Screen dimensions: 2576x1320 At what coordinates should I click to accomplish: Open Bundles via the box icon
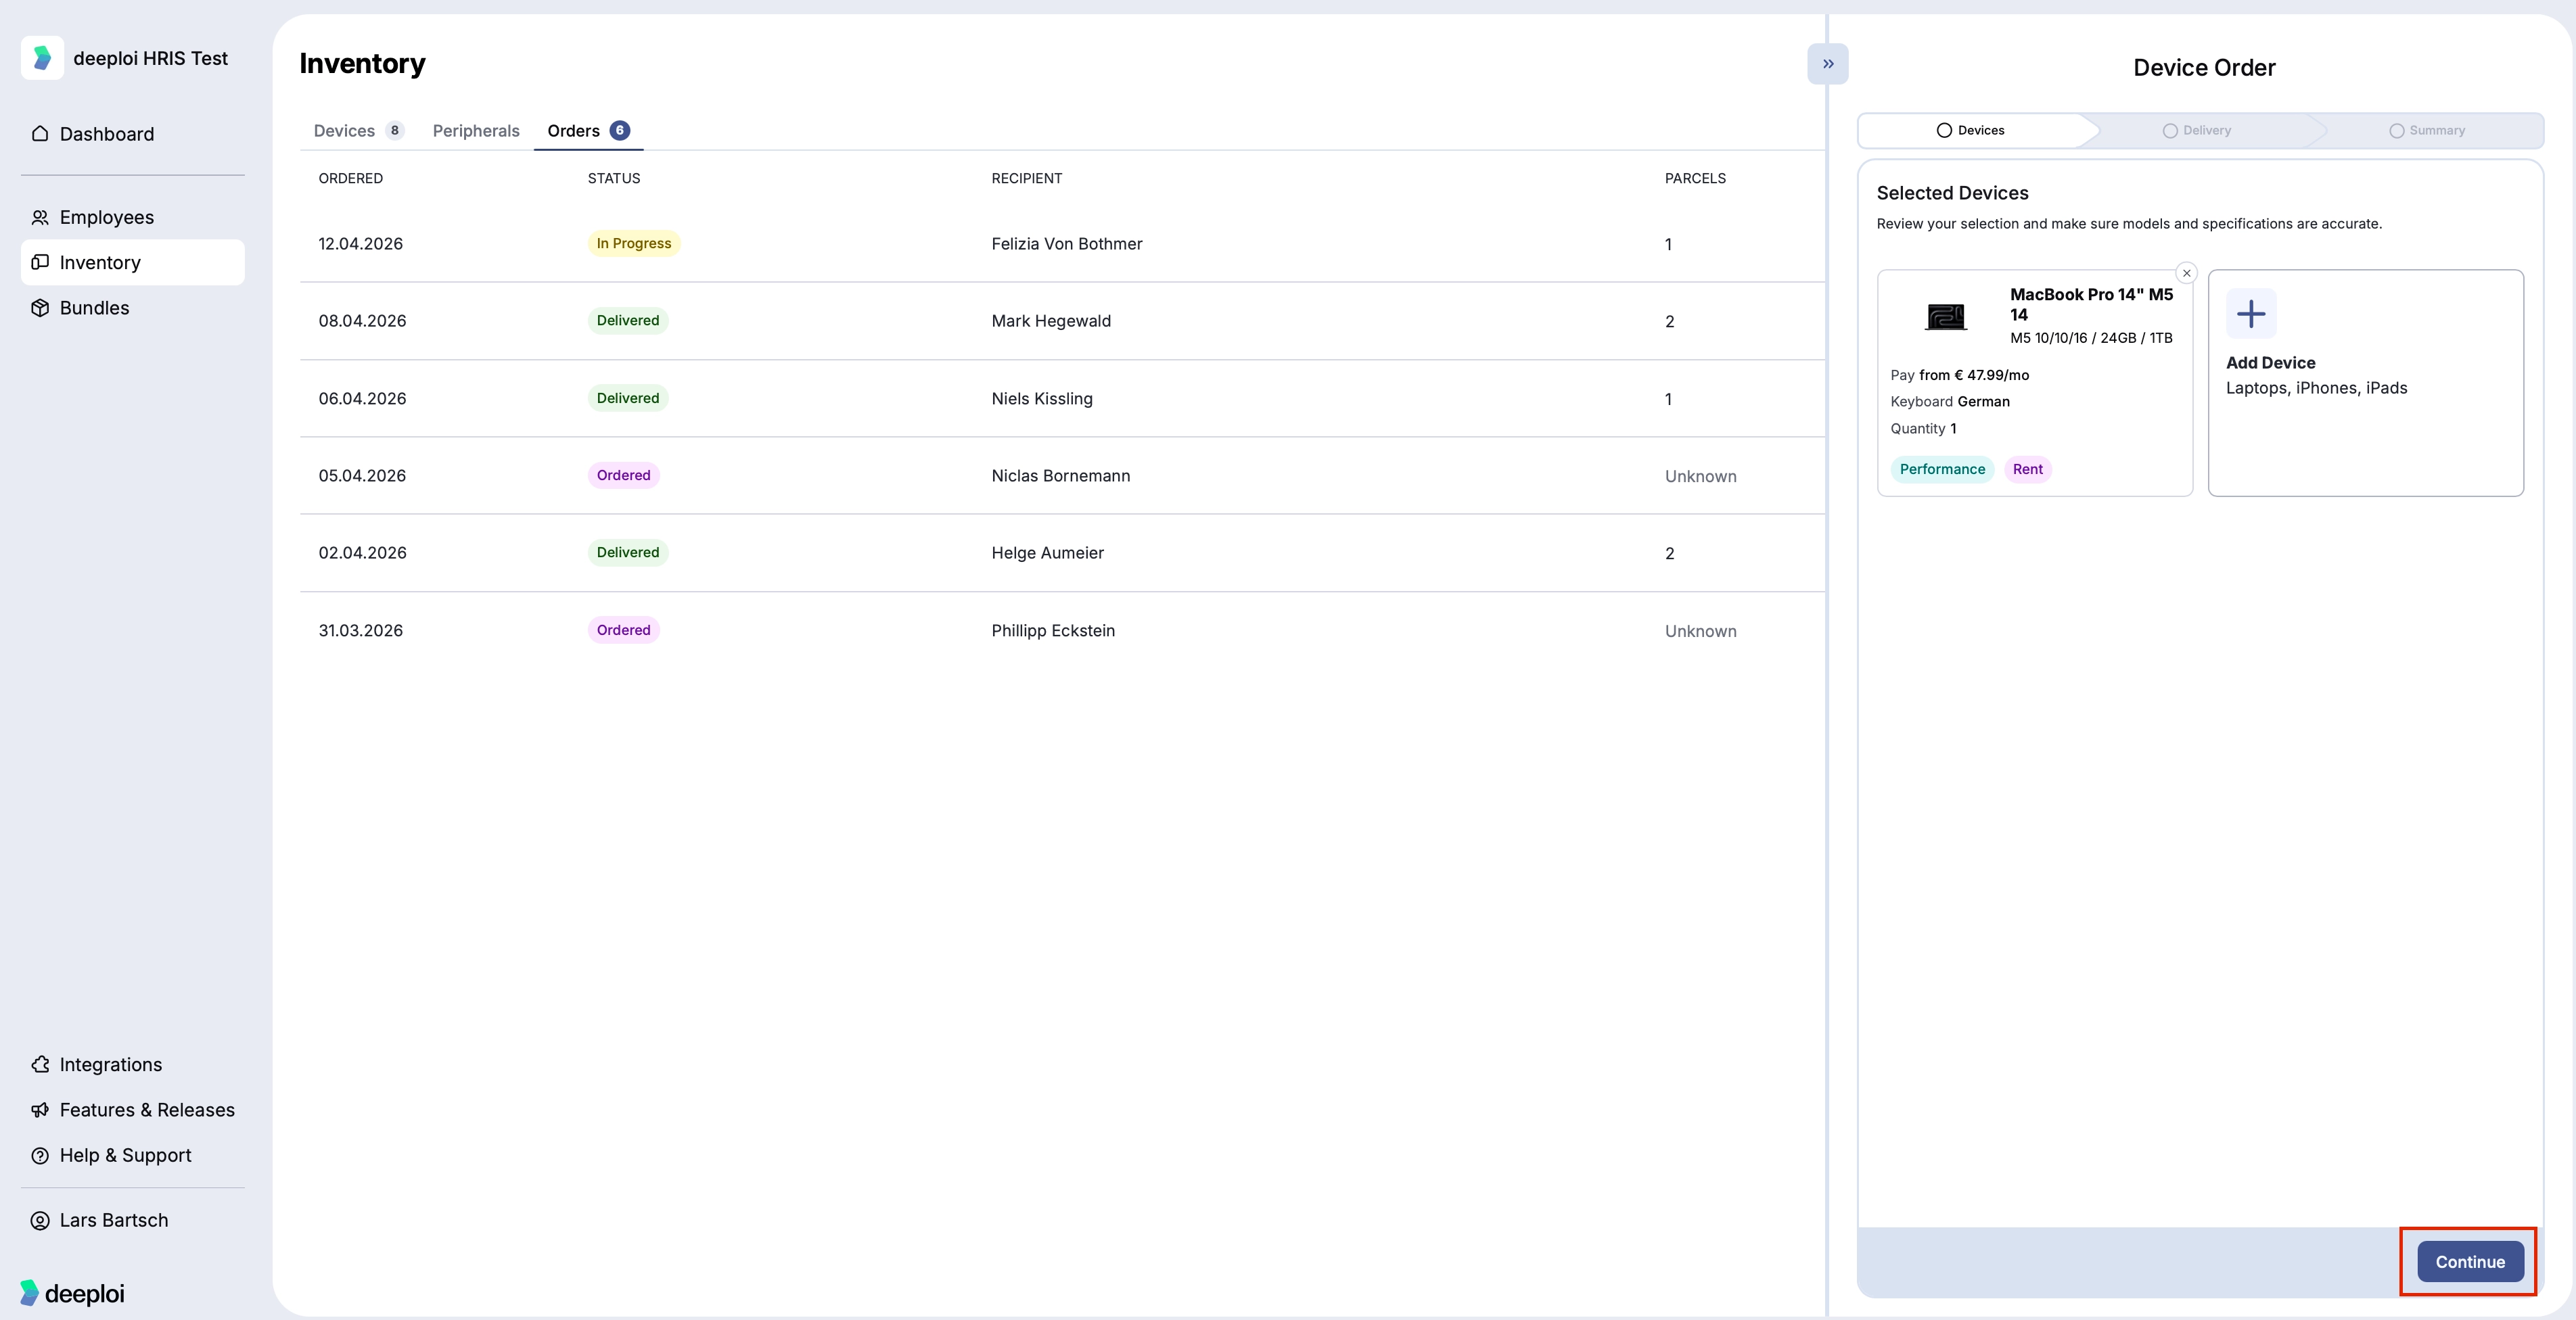tap(40, 308)
